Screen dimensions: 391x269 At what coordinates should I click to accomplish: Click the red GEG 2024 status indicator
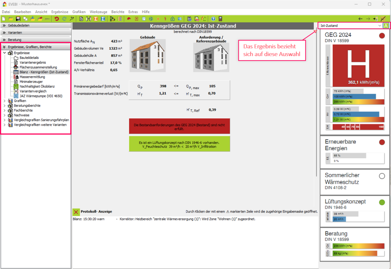tap(382, 36)
